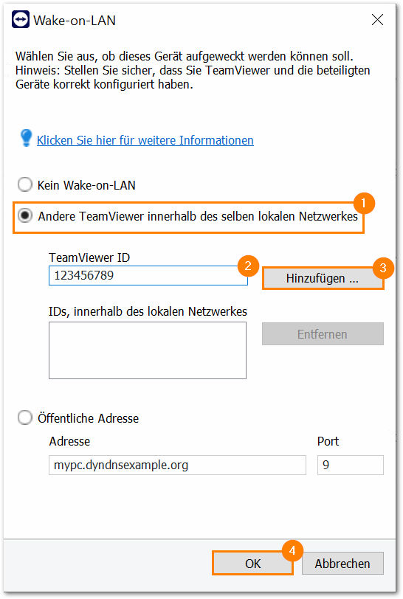Click inside the local network IDs list box
This screenshot has width=403, height=599.
pyautogui.click(x=148, y=350)
